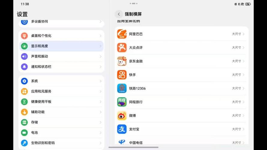Tap the 同程旅行 app icon

pos(122,102)
